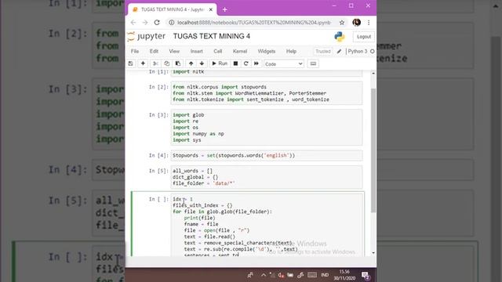Select cell In [3] importing glob
Image resolution: width=502 pixels, height=282 pixels.
click(x=267, y=127)
